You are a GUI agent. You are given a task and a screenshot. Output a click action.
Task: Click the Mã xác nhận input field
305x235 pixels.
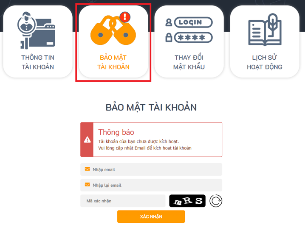[x=123, y=201]
